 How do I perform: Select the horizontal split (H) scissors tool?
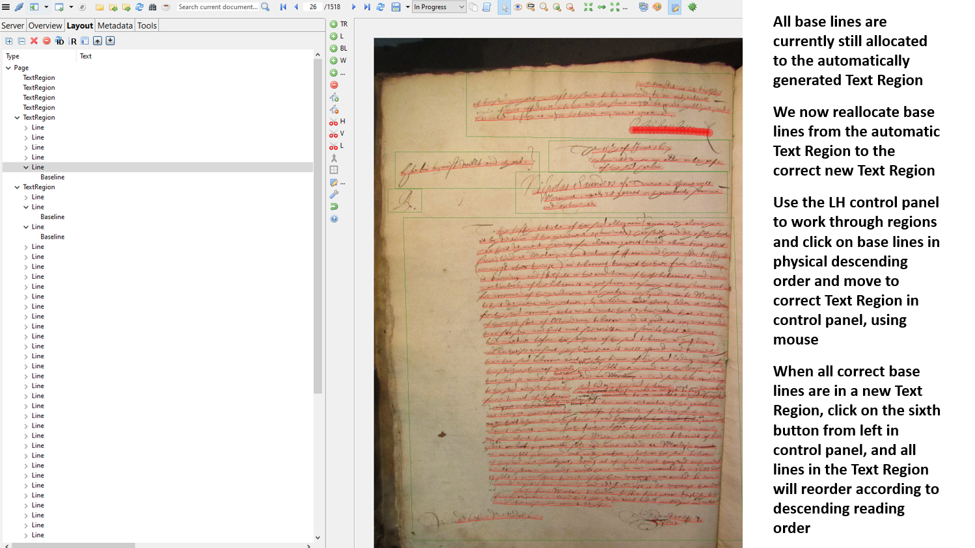pyautogui.click(x=334, y=122)
